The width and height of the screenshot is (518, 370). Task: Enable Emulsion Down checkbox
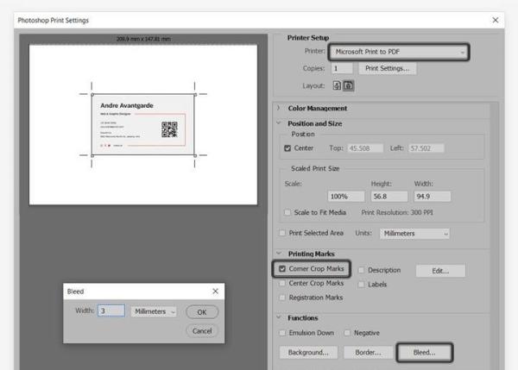point(282,333)
